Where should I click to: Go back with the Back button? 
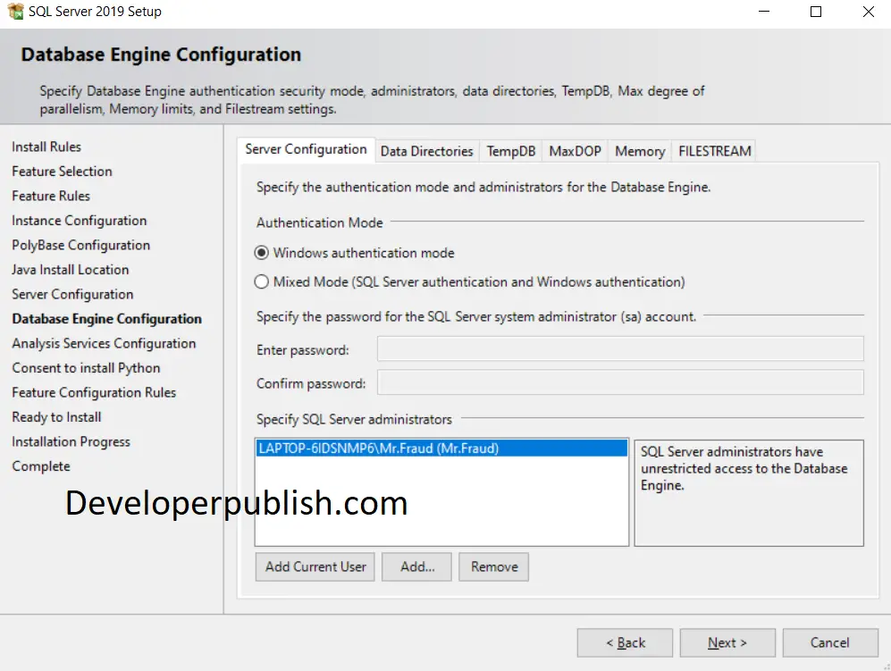click(625, 642)
